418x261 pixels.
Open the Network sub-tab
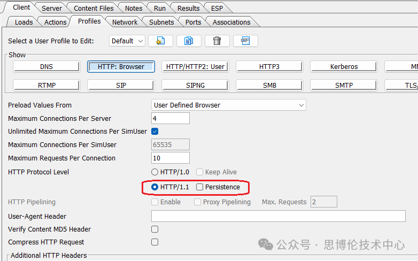(x=125, y=22)
